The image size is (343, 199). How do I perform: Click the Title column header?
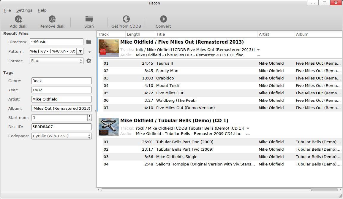pyautogui.click(x=206, y=34)
